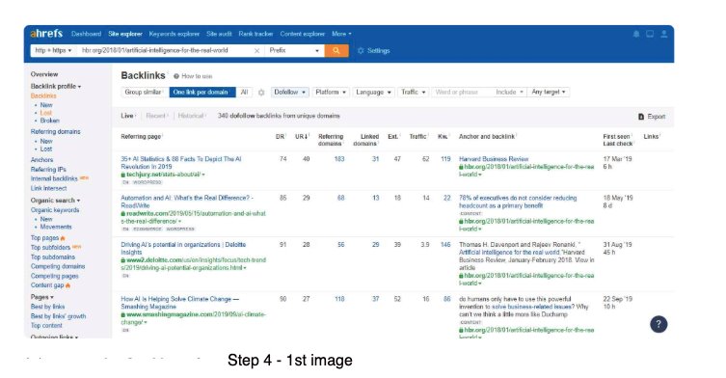Open the help question mark bubble
This screenshot has width=726, height=378.
659,324
